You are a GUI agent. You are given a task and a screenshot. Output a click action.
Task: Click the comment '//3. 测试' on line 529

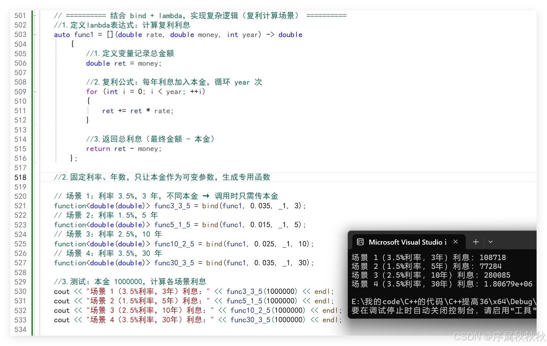(130, 282)
